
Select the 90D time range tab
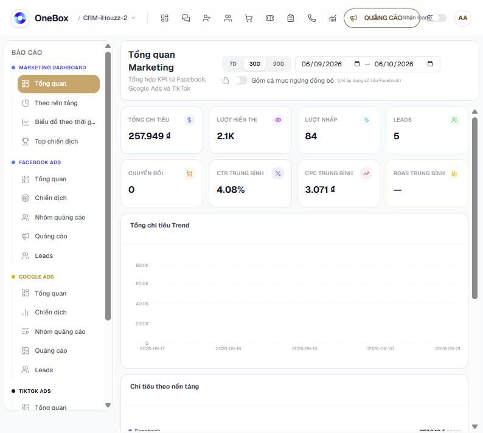pyautogui.click(x=279, y=64)
